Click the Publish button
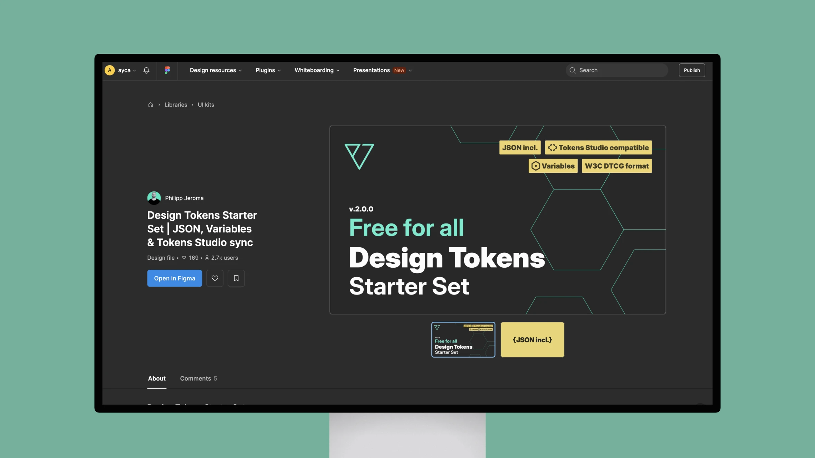Screen dimensions: 815x458 click(x=691, y=70)
